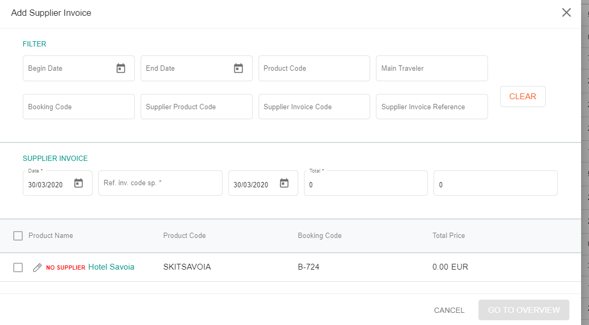Click the B-724 booking code cell
The image size is (589, 325).
[308, 267]
